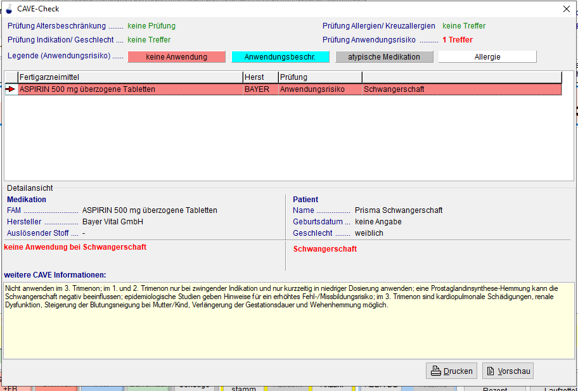Screen dimensions: 578x391
Task: Click the 'keine Angabe' birth date value
Action: pos(378,222)
